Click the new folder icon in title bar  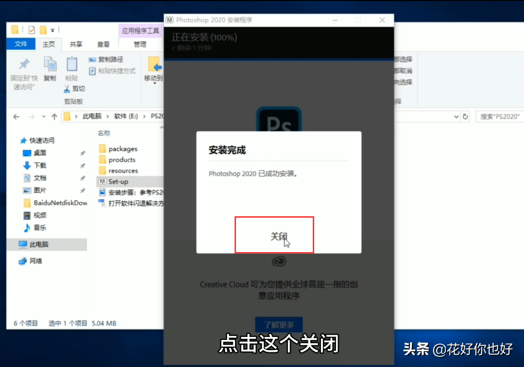coord(43,30)
